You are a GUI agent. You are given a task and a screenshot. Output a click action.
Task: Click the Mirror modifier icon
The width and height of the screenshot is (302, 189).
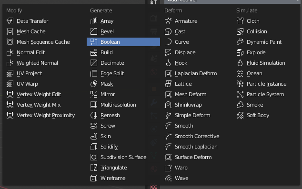pyautogui.click(x=94, y=94)
